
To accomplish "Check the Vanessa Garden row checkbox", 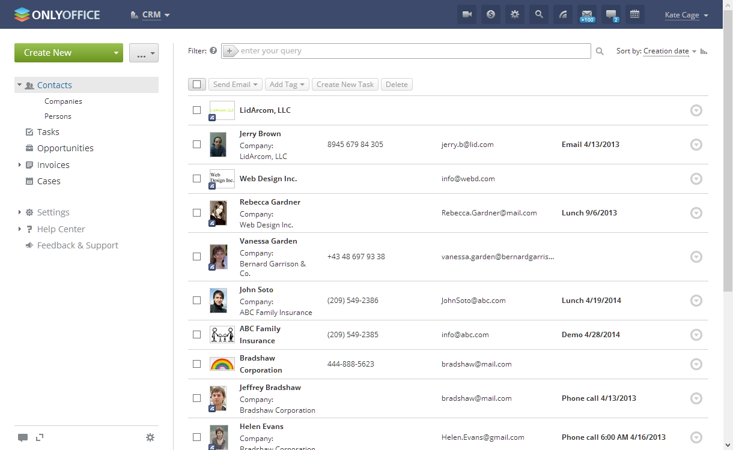I will coord(196,257).
